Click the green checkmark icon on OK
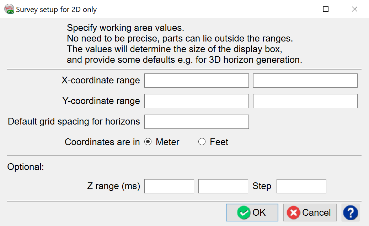This screenshot has width=369, height=226. 244,213
